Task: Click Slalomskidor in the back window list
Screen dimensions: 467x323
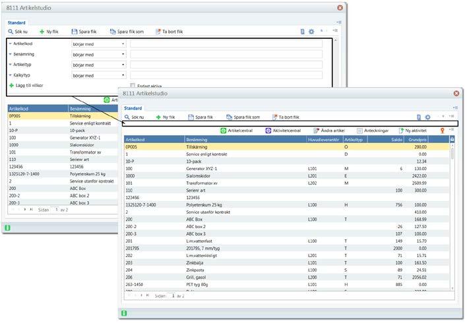Action: click(x=82, y=145)
